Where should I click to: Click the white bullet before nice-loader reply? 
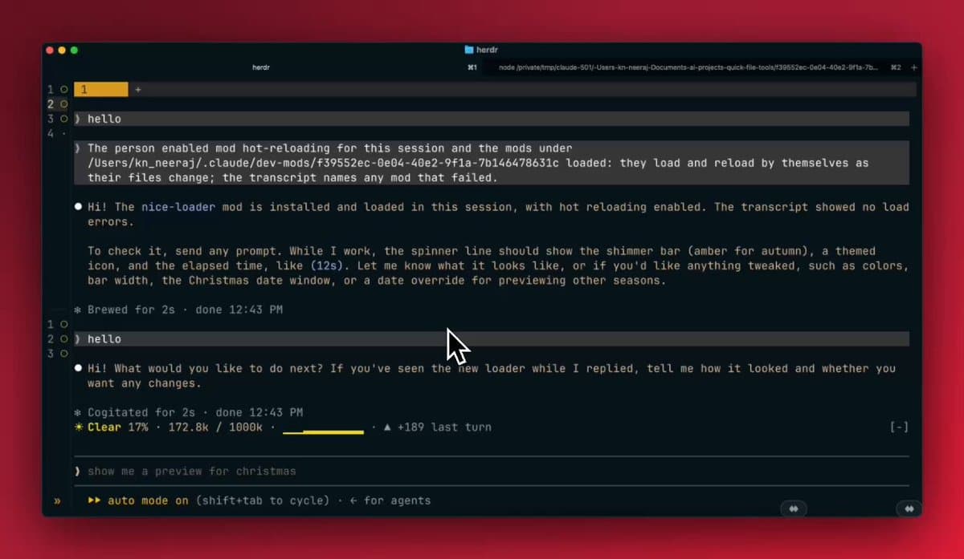[x=78, y=207]
